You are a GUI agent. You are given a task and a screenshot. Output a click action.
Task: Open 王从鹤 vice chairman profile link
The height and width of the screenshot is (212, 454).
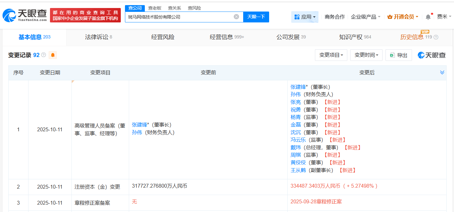coord(298,170)
